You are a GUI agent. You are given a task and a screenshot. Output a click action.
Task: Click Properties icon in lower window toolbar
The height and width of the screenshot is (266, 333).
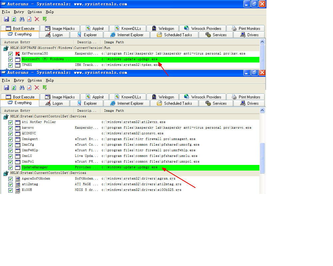pyautogui.click(x=29, y=87)
